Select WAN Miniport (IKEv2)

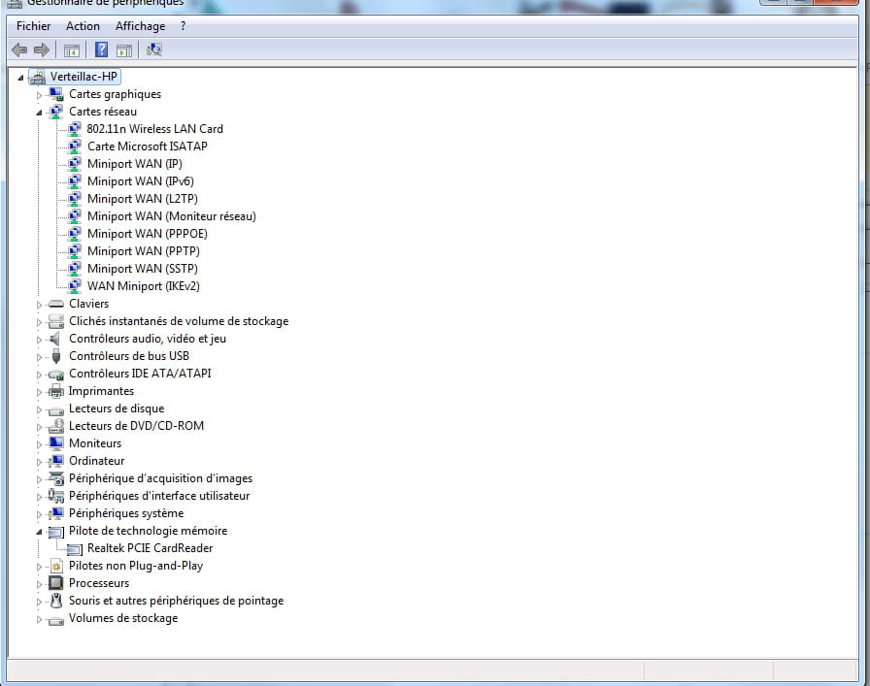(x=143, y=286)
